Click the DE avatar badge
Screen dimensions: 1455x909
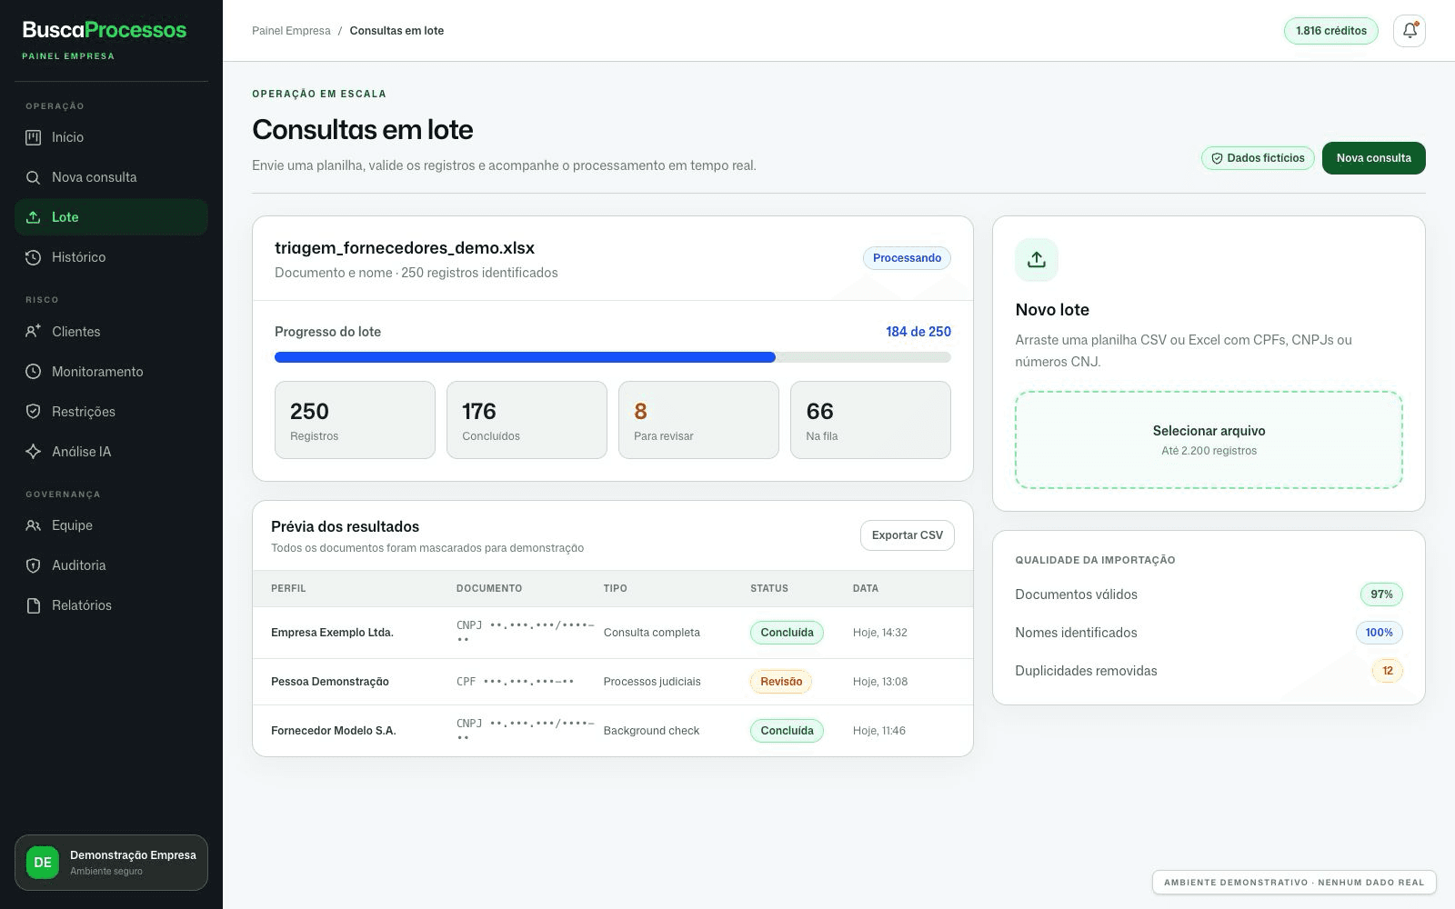coord(43,863)
